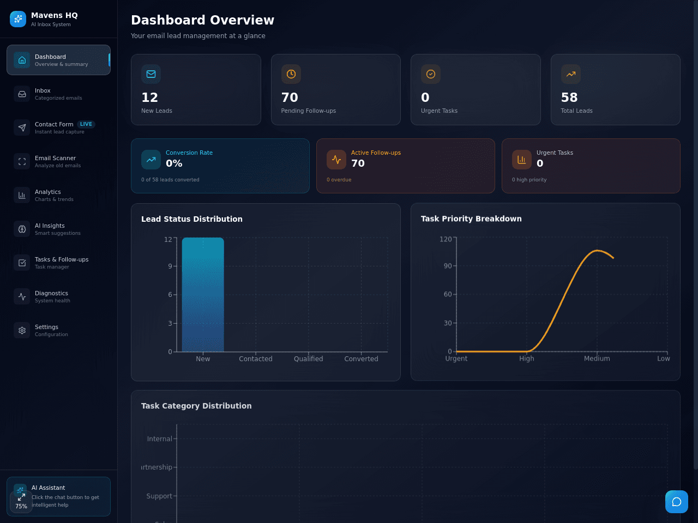Click the AI Insights brain icon
The height and width of the screenshot is (523, 698).
pyautogui.click(x=22, y=229)
